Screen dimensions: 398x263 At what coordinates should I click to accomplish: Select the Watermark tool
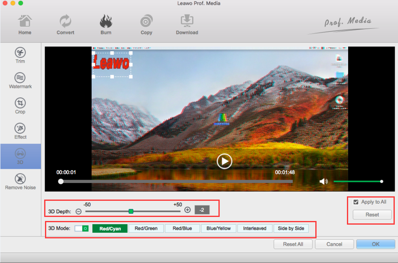point(20,80)
